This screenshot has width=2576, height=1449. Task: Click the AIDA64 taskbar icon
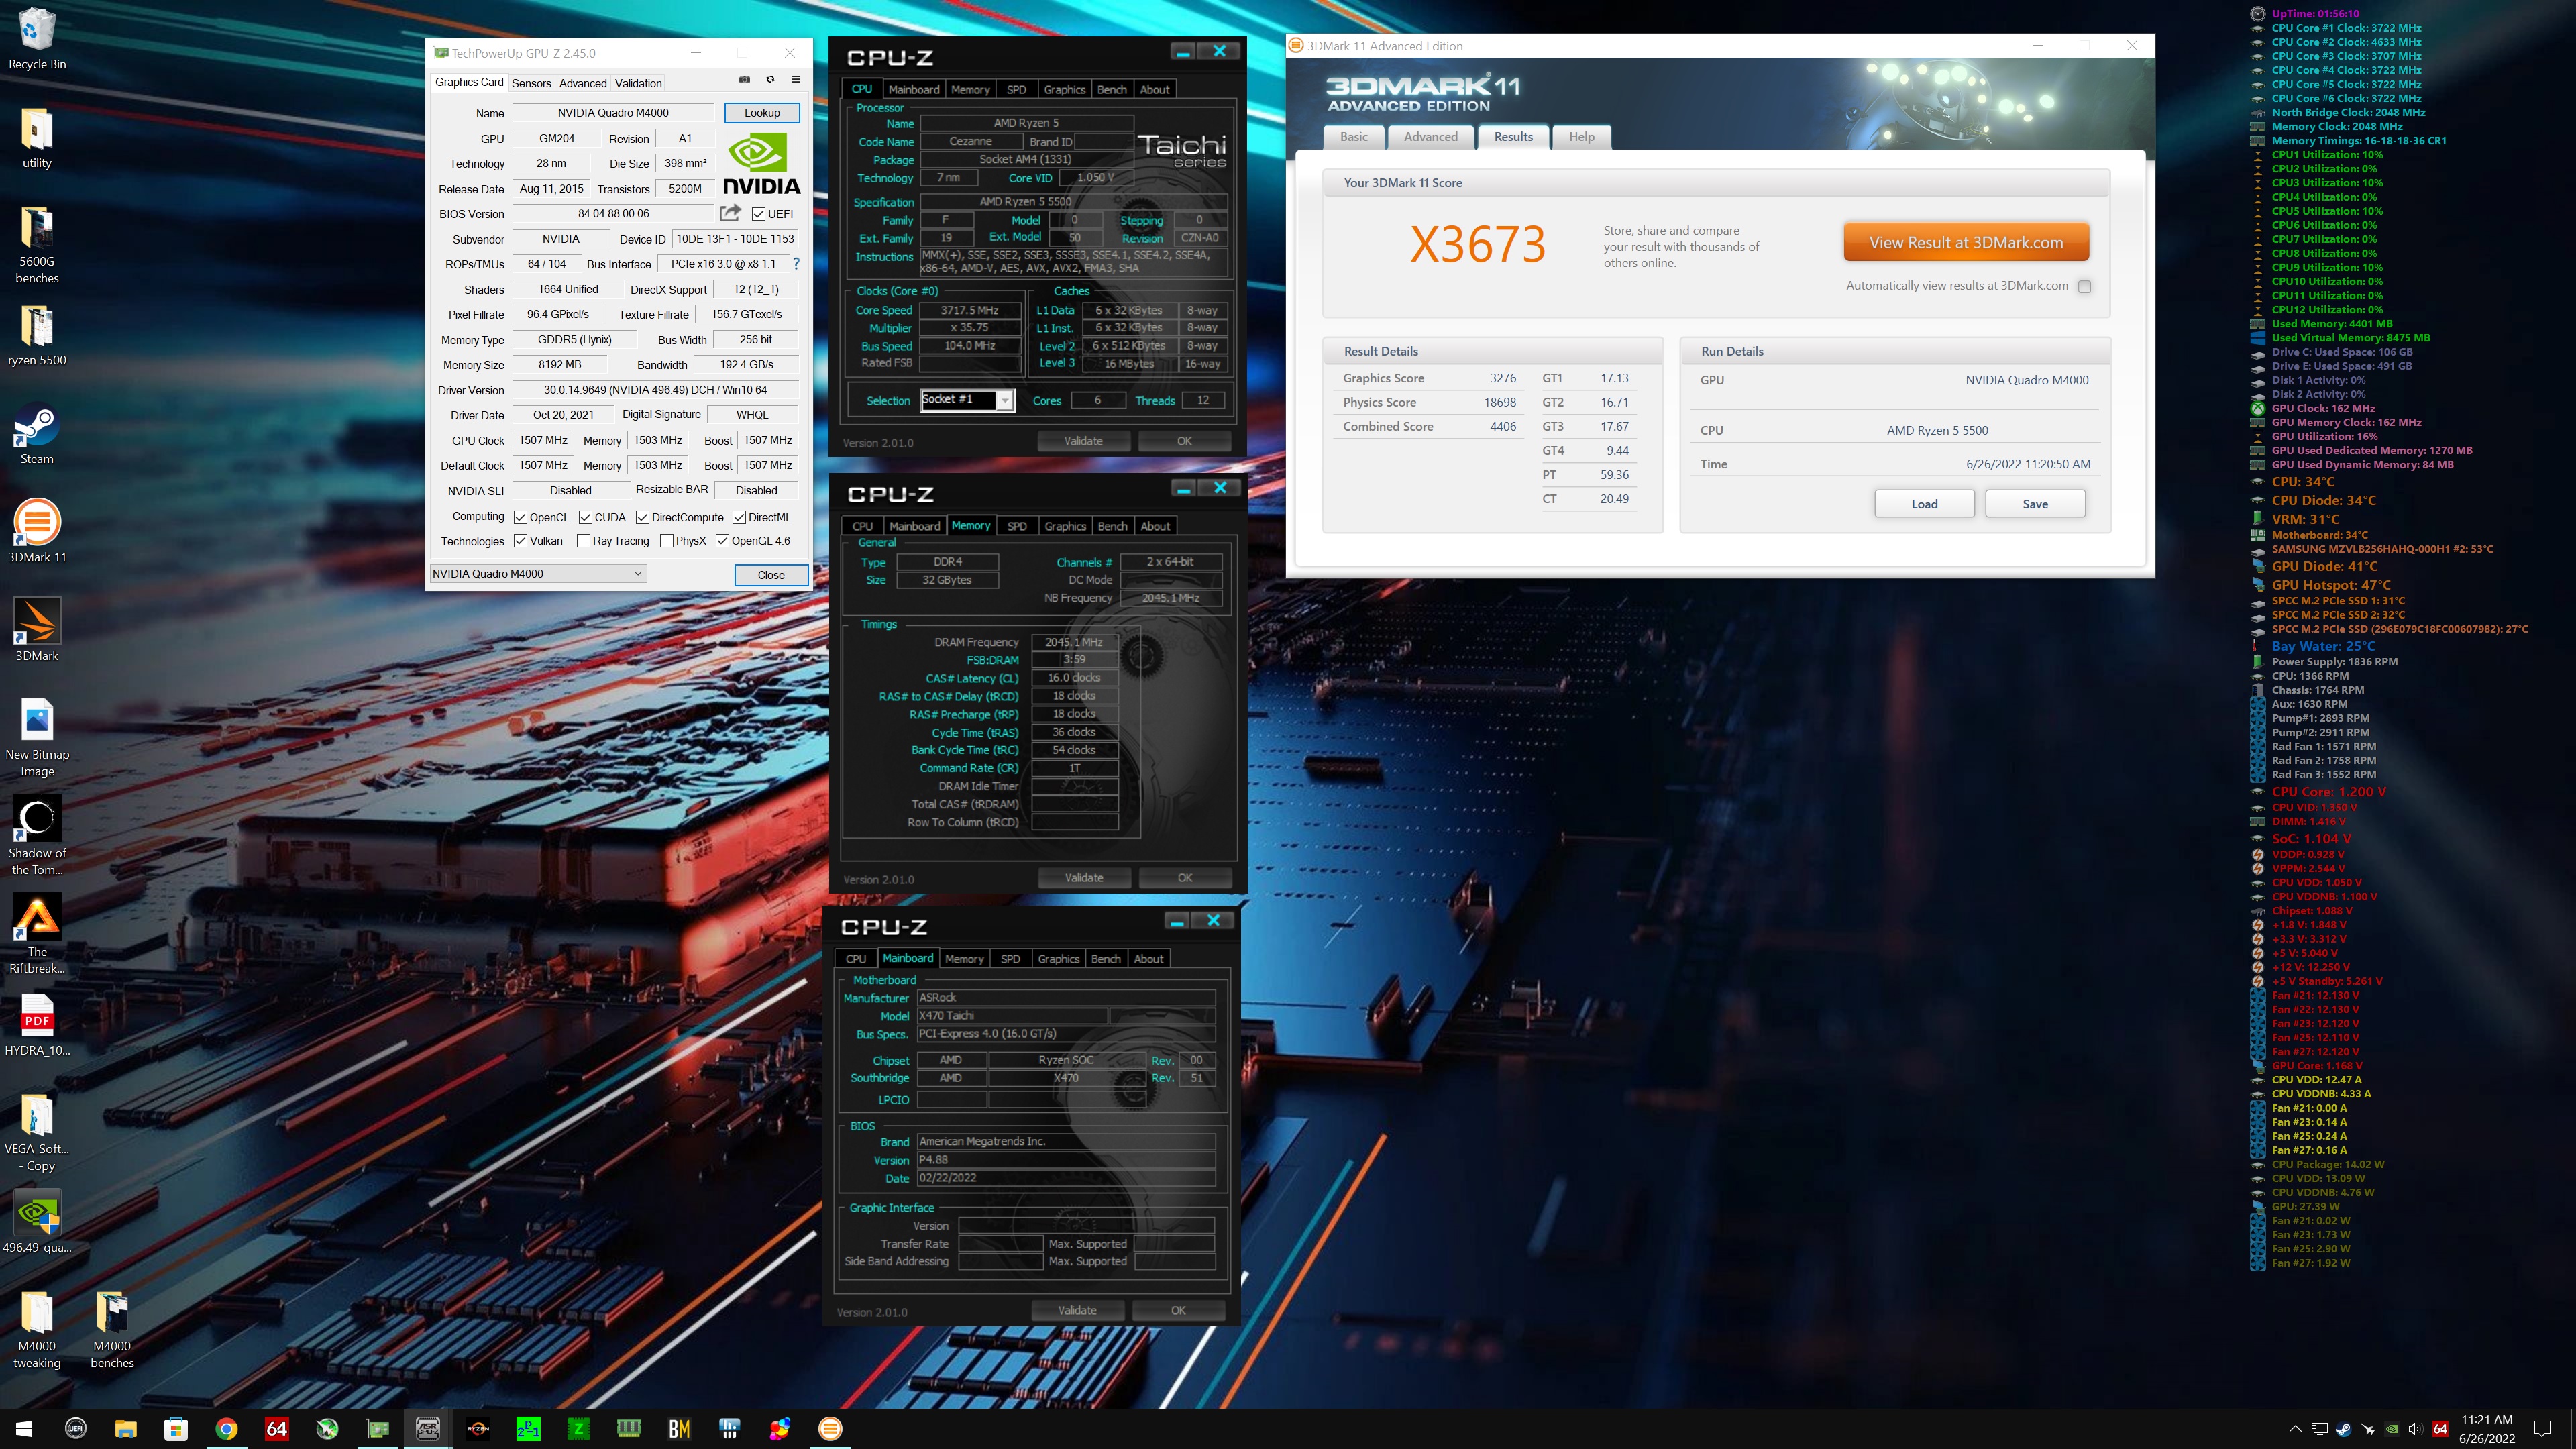[277, 1428]
